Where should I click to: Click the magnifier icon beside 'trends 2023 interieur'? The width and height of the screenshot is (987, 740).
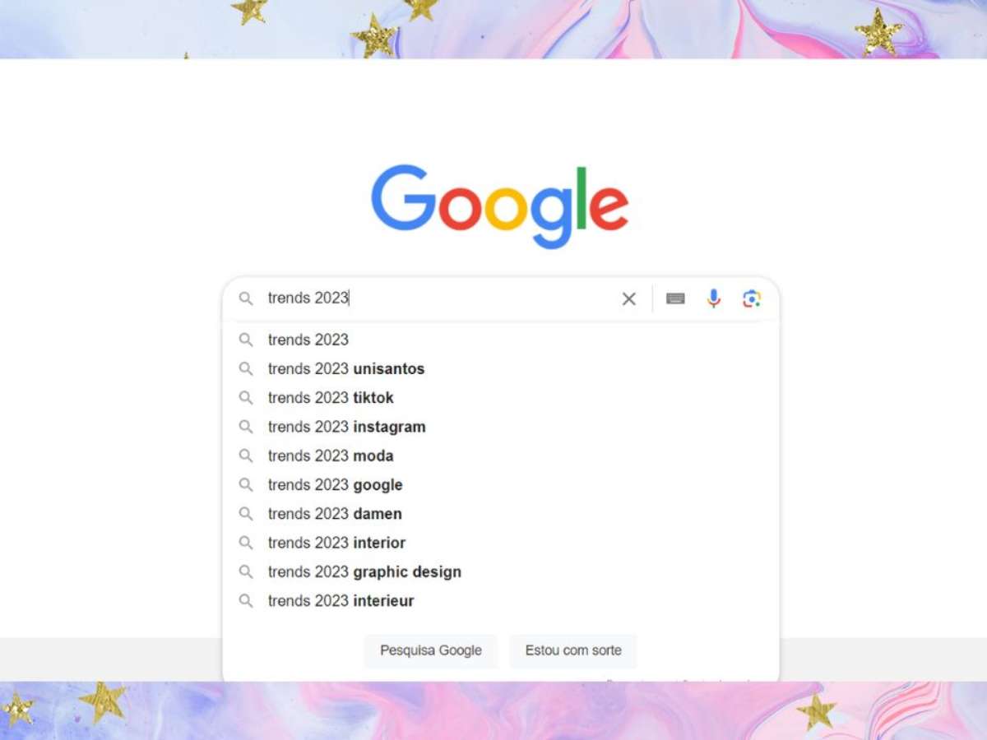(x=246, y=601)
